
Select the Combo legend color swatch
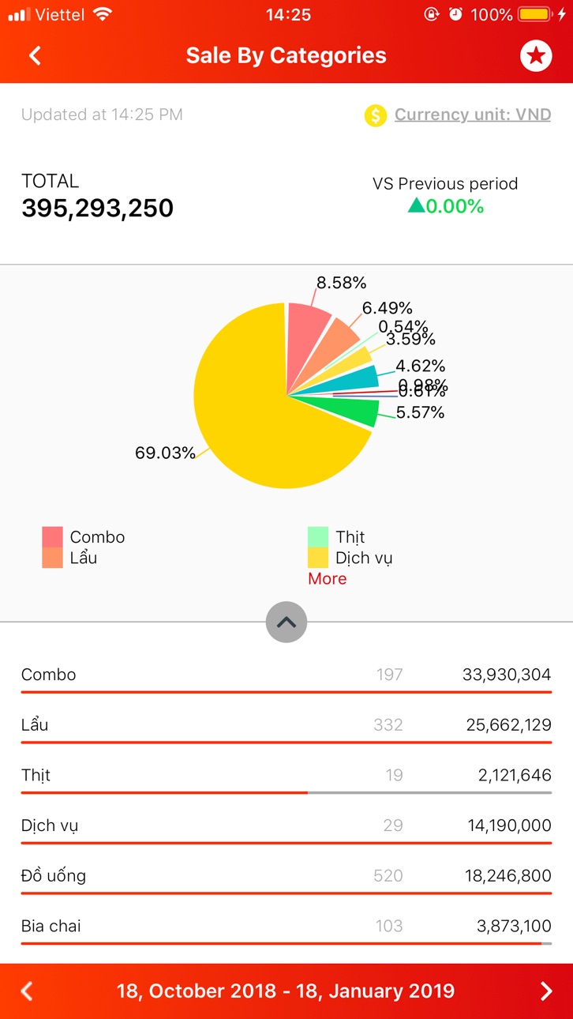pos(52,537)
